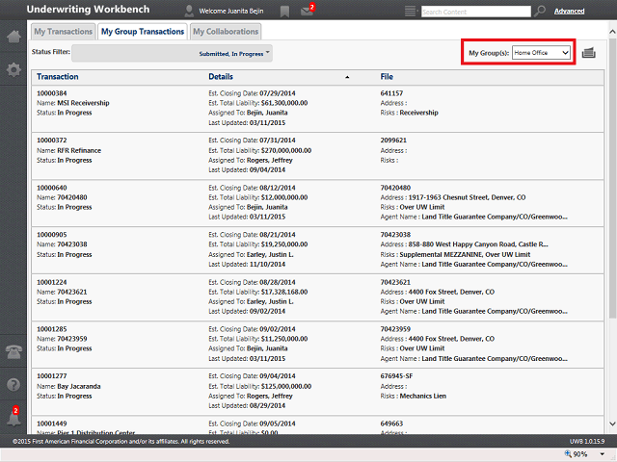This screenshot has width=617, height=462.
Task: Expand My Group(s) Home Office dropdown
Action: [x=541, y=53]
